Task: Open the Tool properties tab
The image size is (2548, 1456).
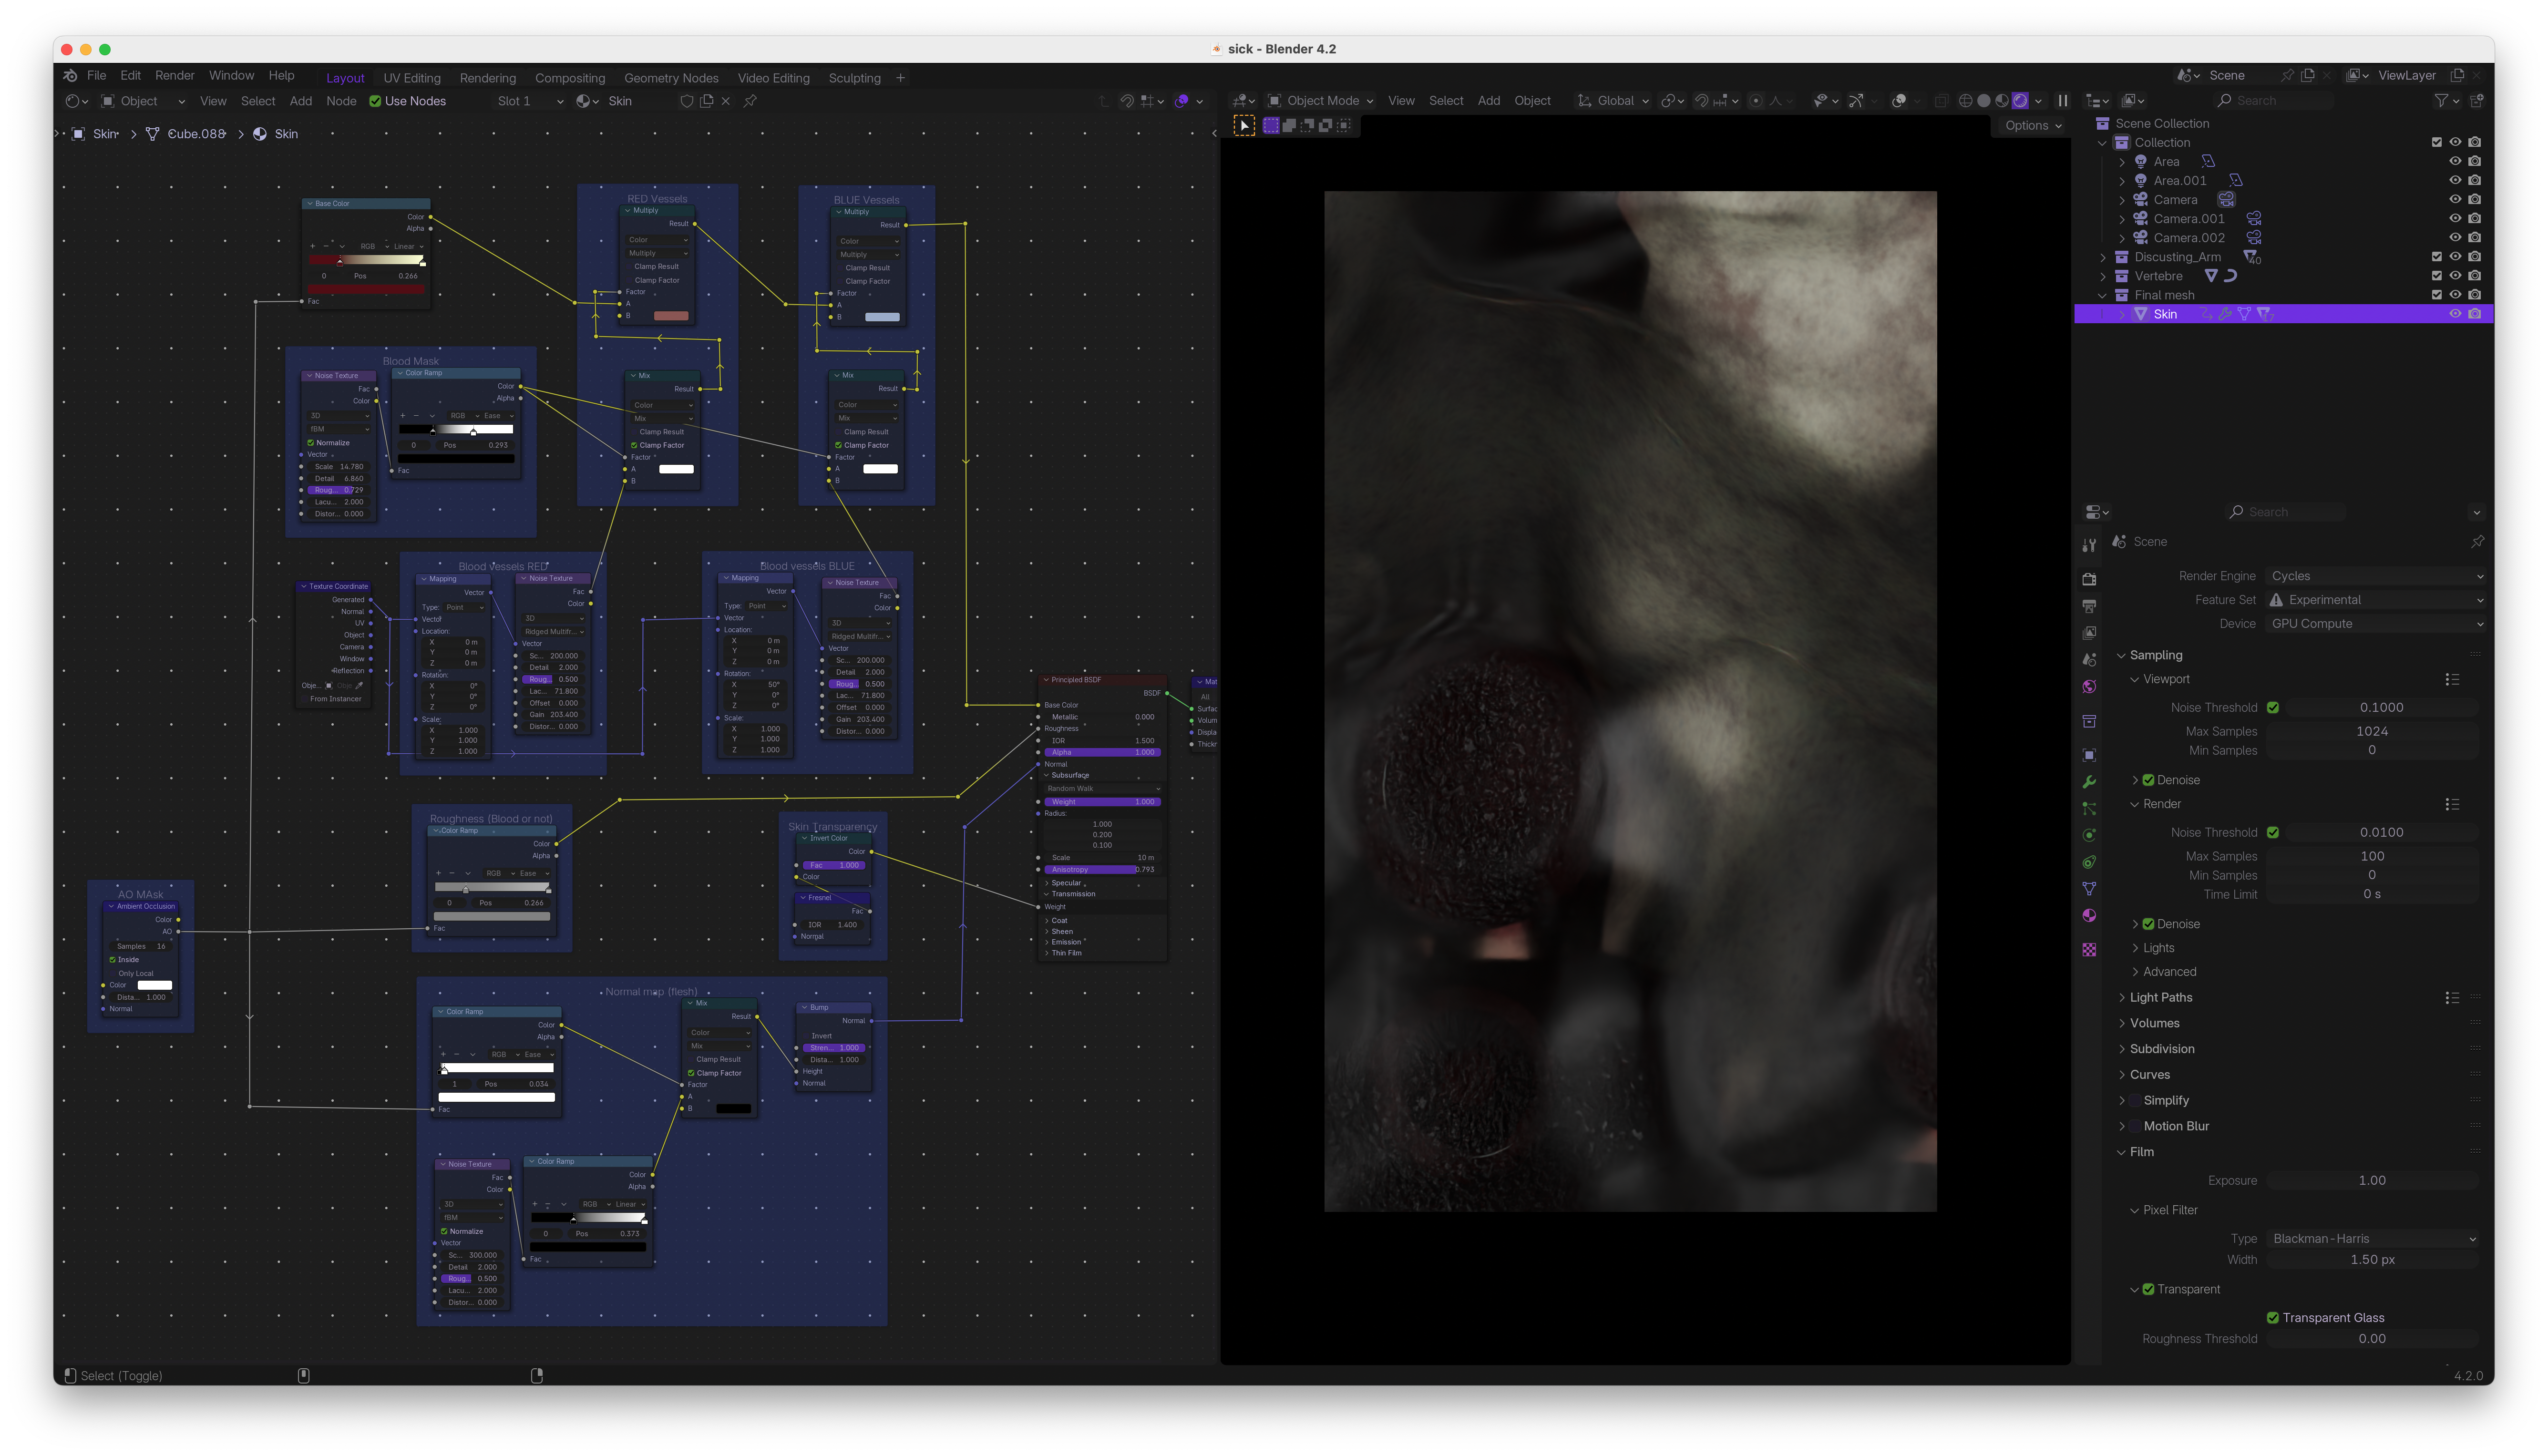Action: [x=2089, y=545]
